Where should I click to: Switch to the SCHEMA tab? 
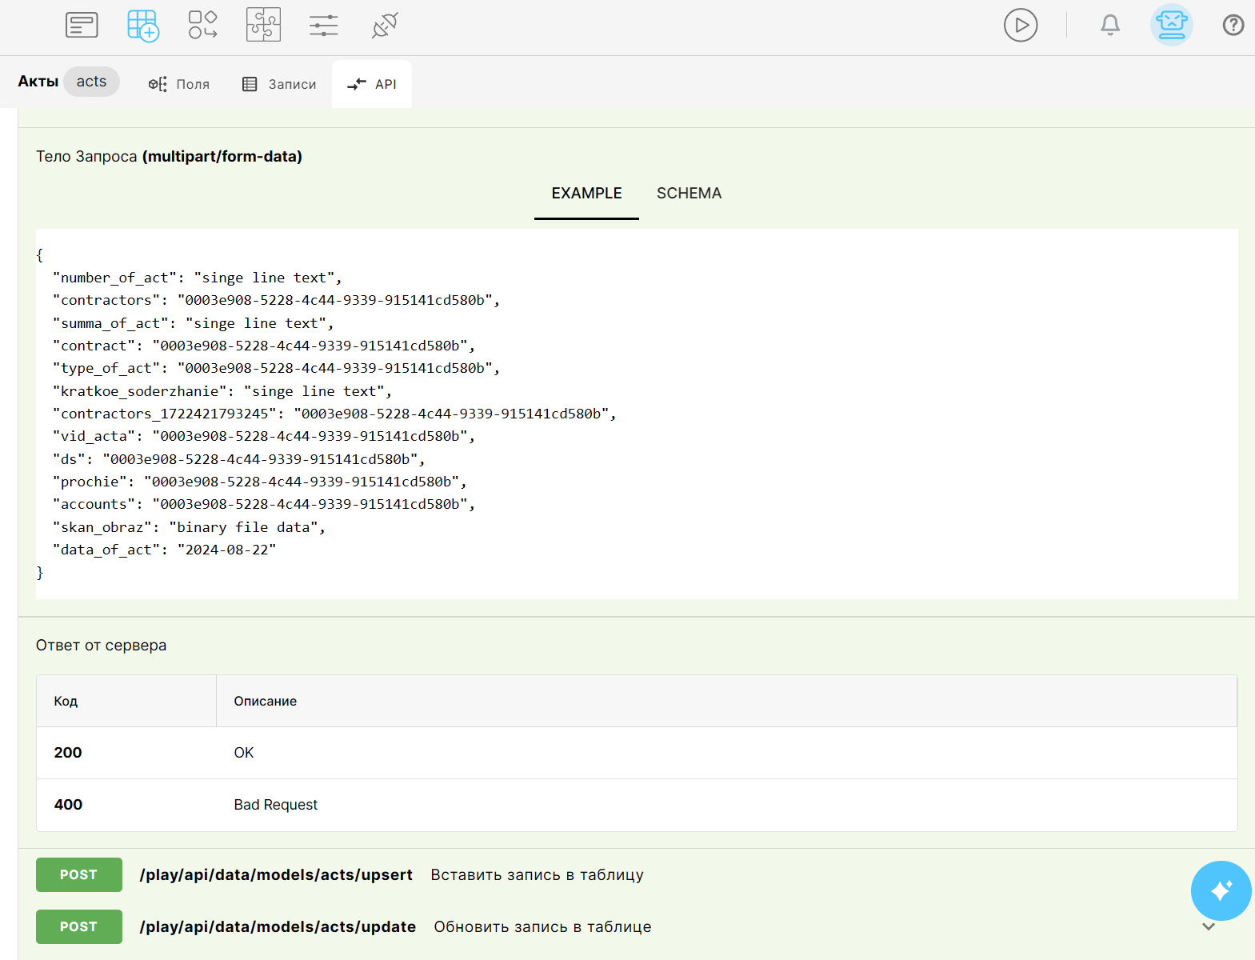pos(689,194)
